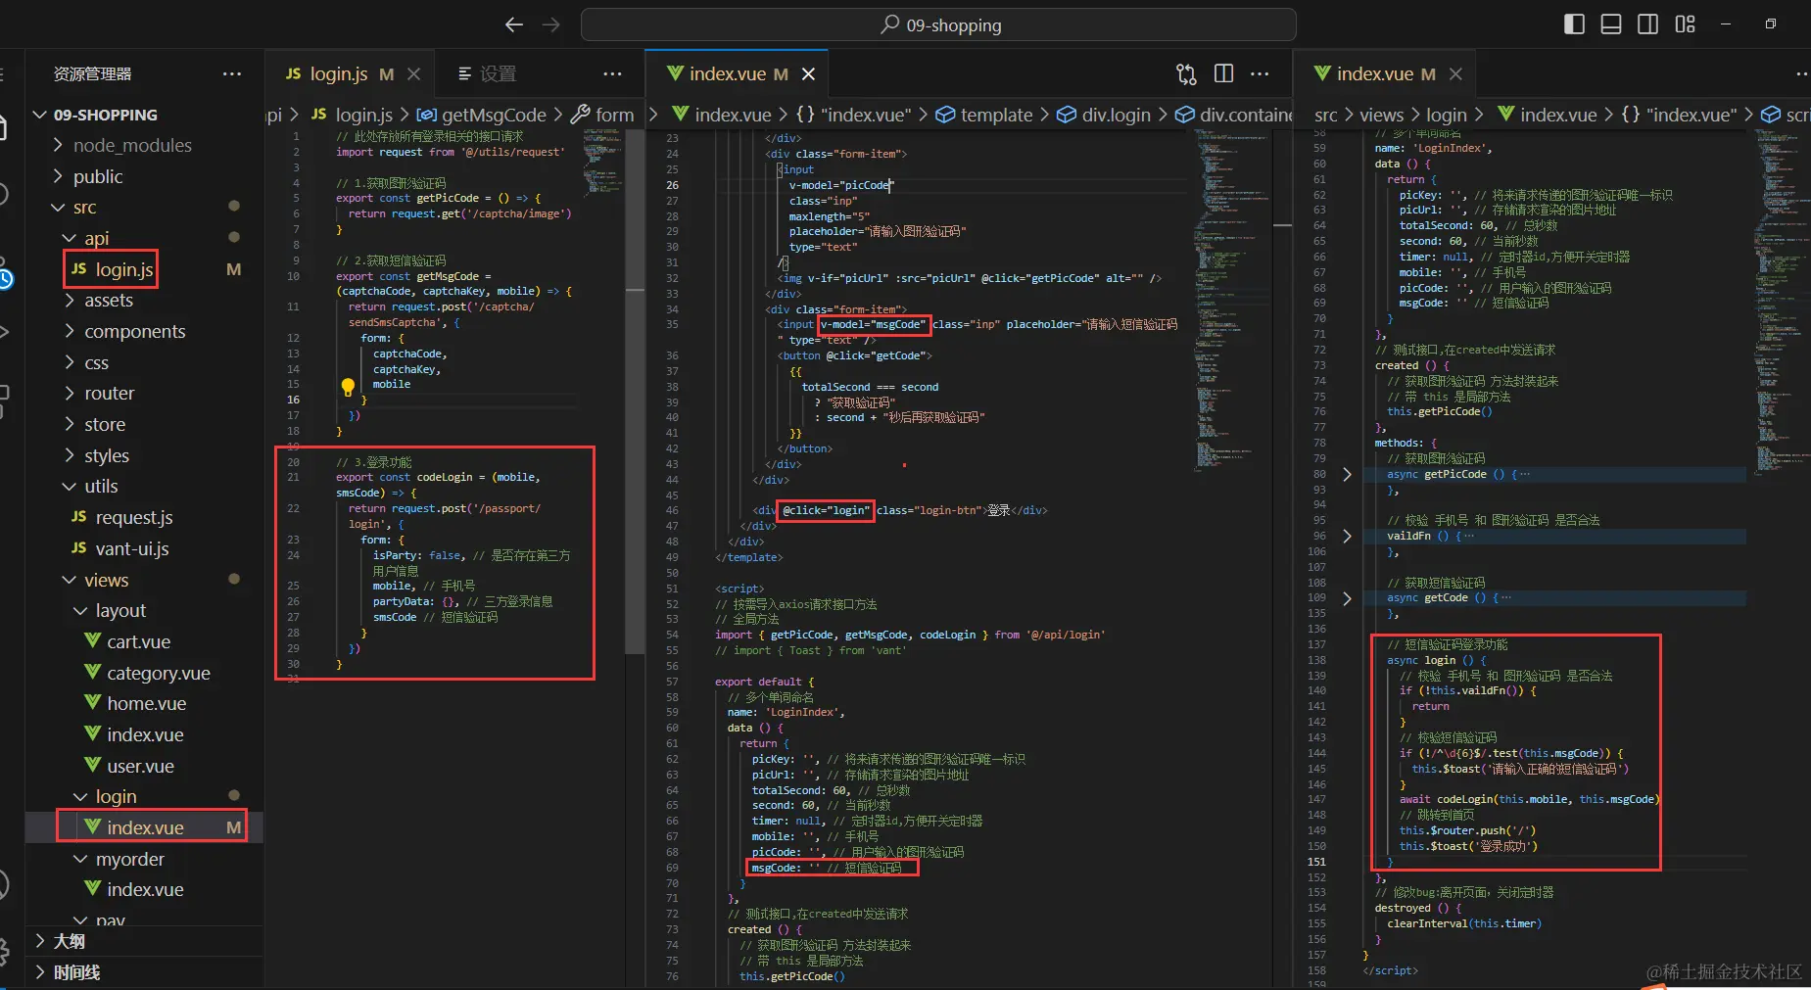Image resolution: width=1811 pixels, height=990 pixels.
Task: Open vant-ui.js file
Action: point(132,549)
